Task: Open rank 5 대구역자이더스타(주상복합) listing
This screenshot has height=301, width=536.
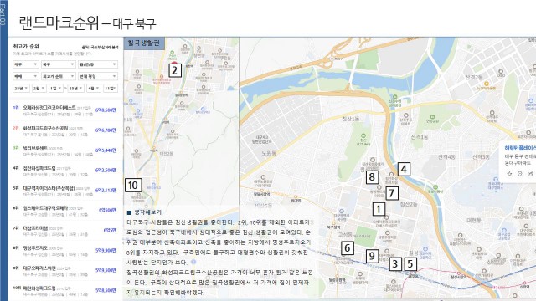Action: tap(65, 191)
